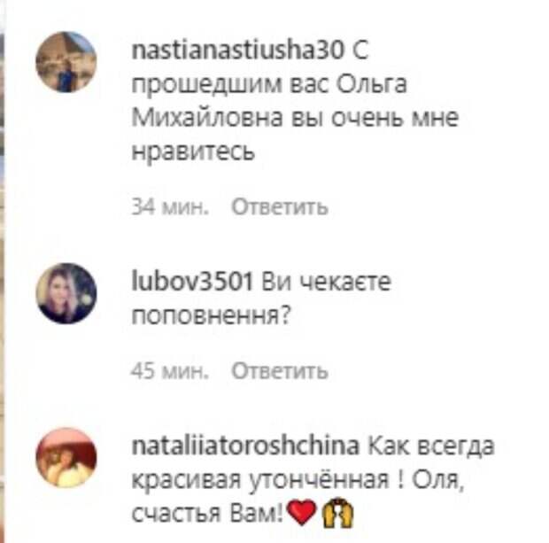Open lubov3501's profile avatar
This screenshot has height=543, width=549.
(66, 293)
